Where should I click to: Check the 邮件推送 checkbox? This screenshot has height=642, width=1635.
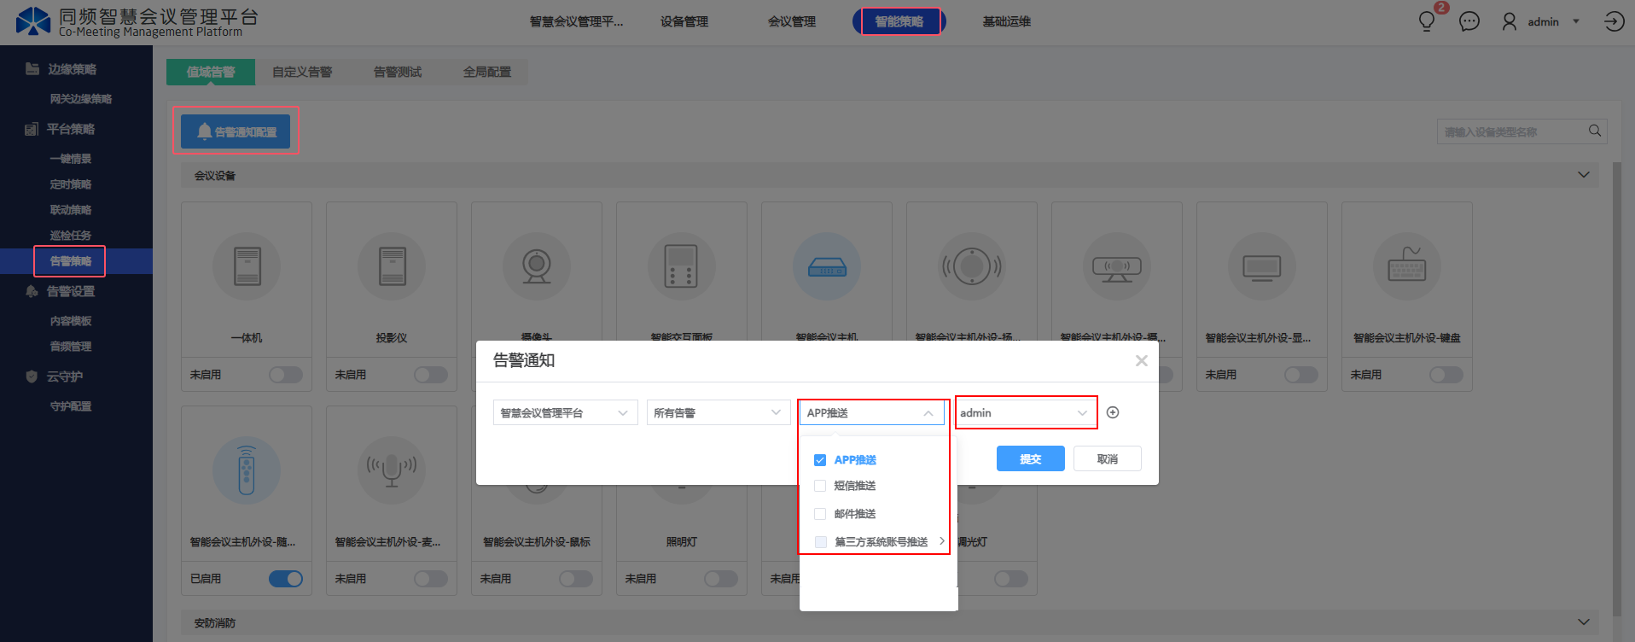[x=820, y=514]
